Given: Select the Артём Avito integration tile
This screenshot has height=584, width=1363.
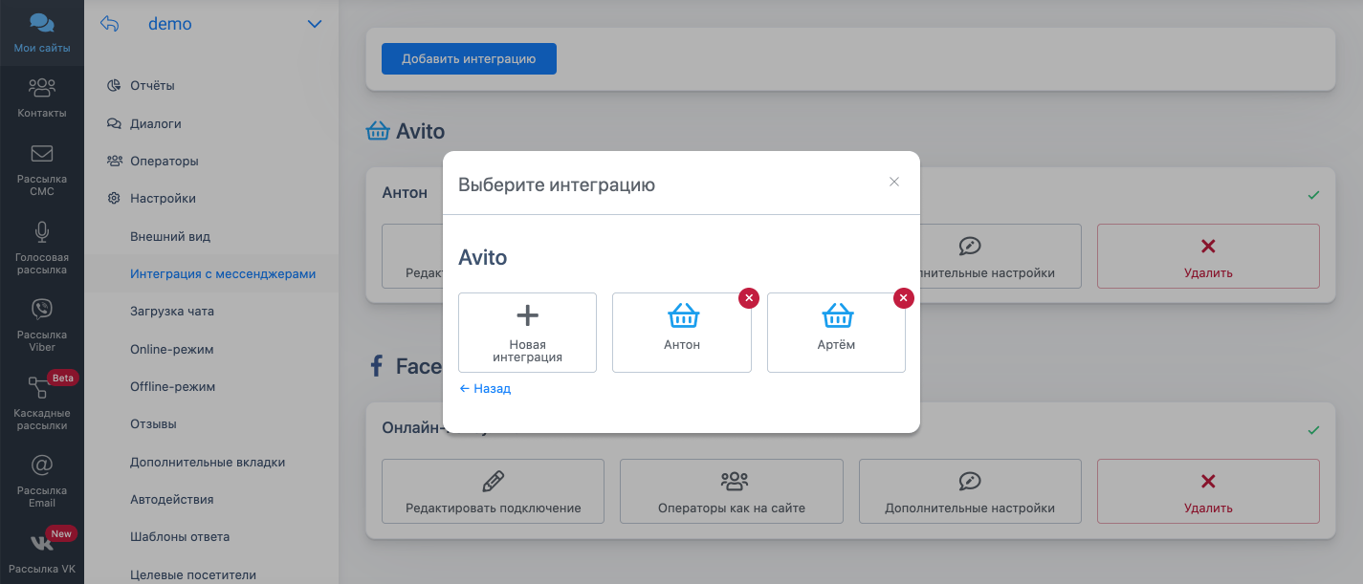Looking at the screenshot, I should click(836, 332).
